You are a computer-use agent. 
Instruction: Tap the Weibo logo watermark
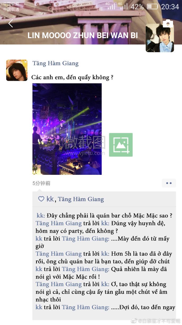[135, 321]
